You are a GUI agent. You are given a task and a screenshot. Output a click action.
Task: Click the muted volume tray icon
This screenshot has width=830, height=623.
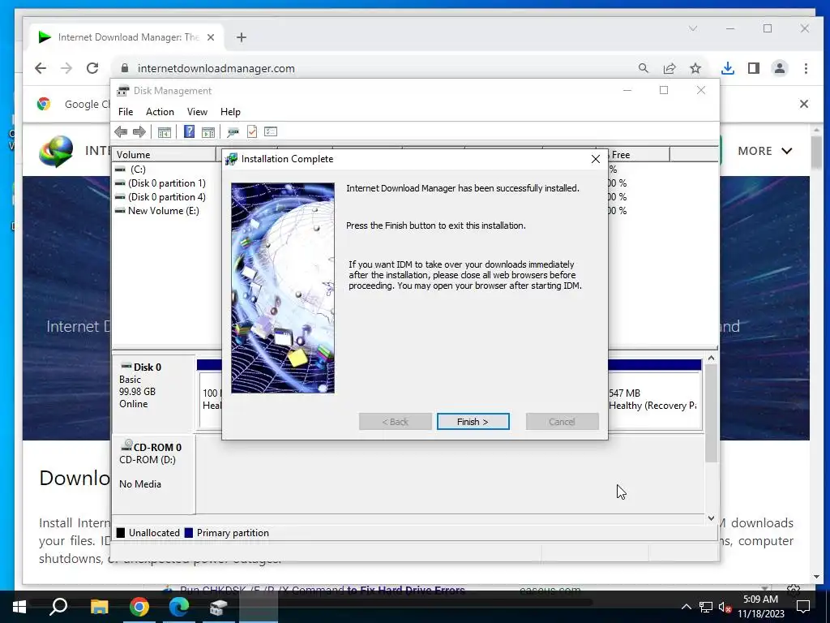pos(725,607)
